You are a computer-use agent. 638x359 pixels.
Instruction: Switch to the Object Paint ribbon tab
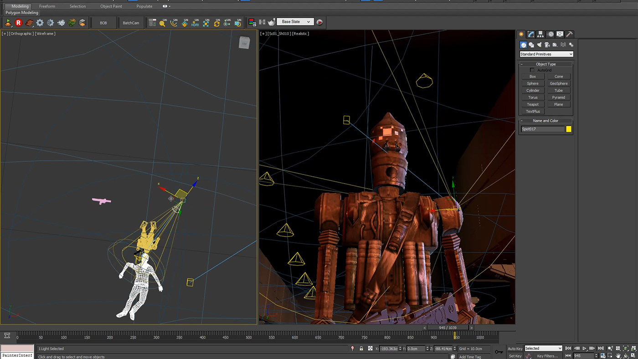click(111, 6)
